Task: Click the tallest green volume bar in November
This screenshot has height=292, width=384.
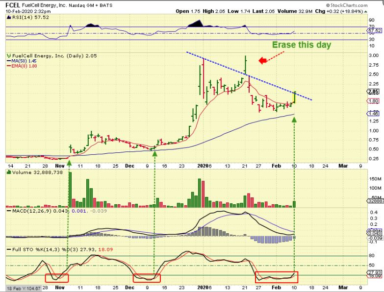Action: (70, 190)
